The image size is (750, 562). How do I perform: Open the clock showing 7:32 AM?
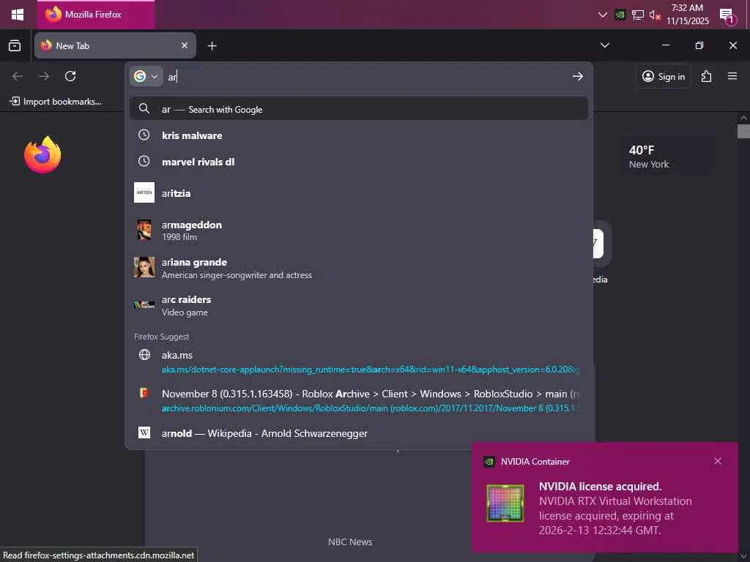tap(687, 15)
